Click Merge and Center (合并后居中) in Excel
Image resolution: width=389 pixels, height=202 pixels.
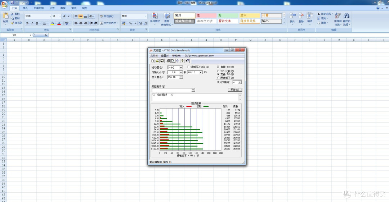coord(108,23)
